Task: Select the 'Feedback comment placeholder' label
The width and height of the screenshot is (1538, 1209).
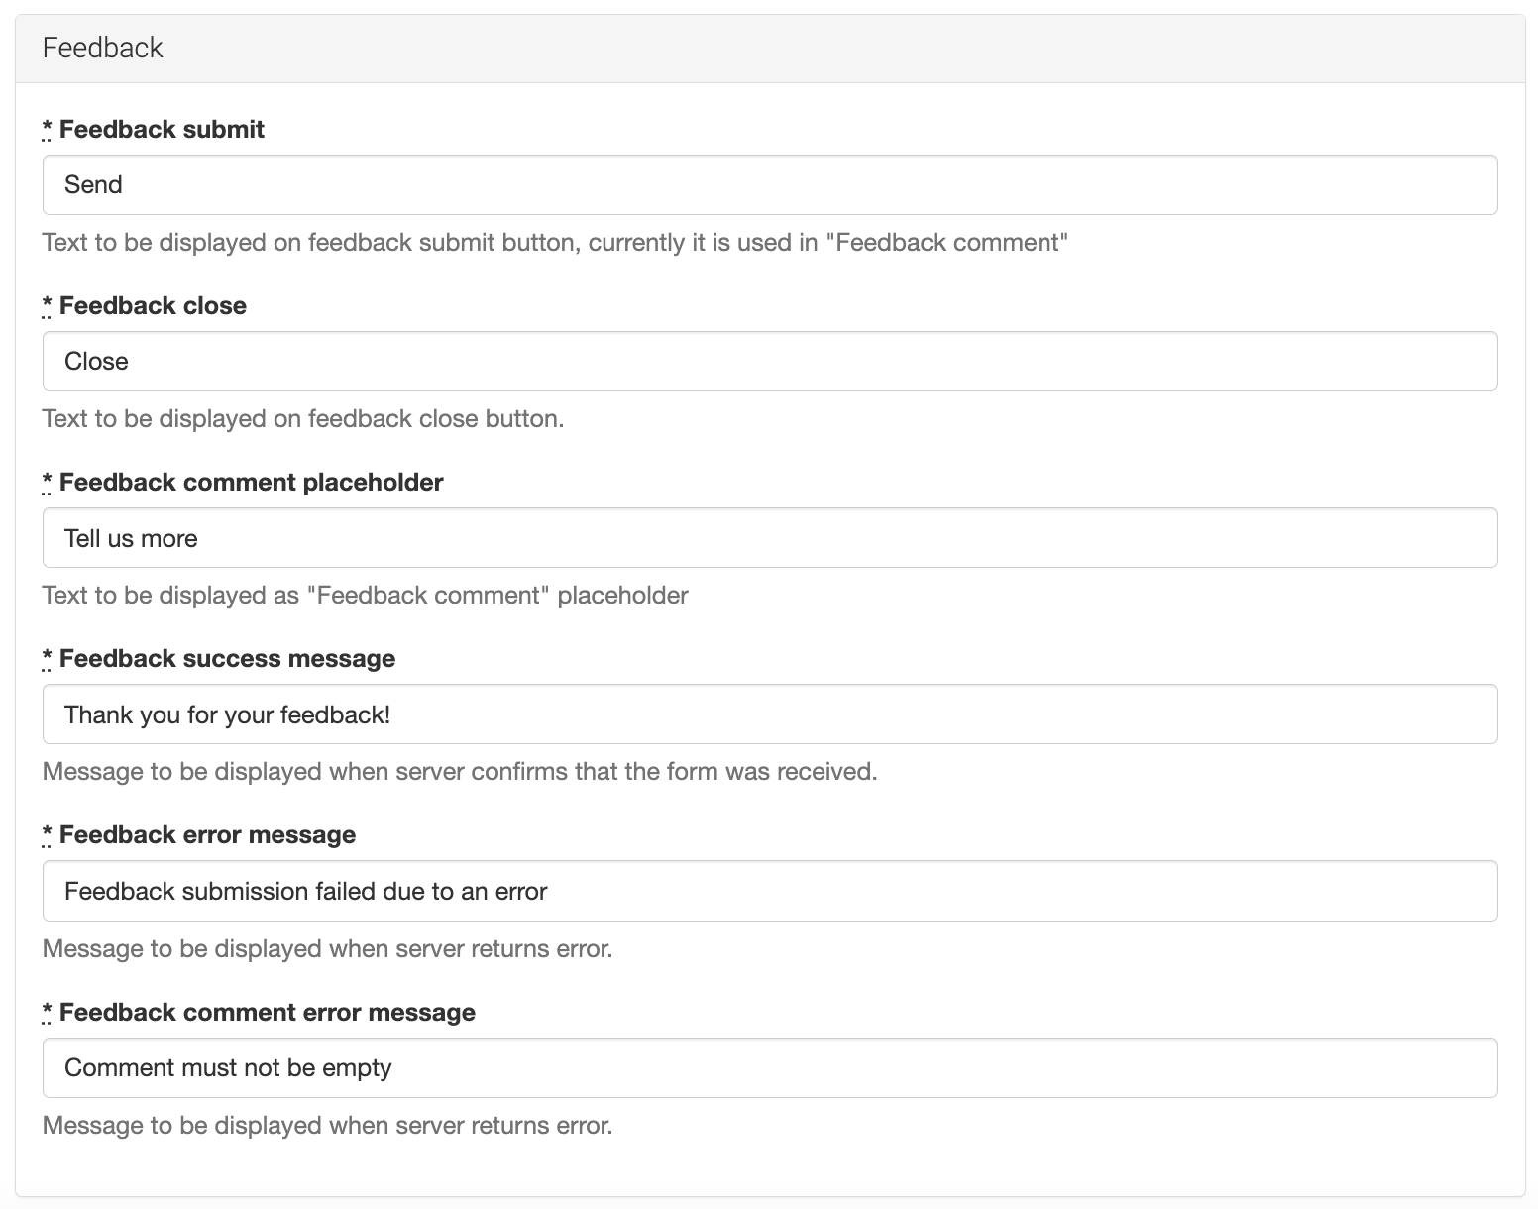Action: coord(251,483)
